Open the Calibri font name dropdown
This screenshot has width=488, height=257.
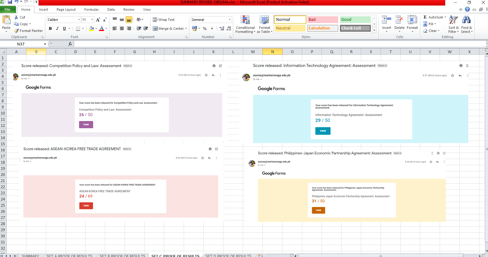79,20
